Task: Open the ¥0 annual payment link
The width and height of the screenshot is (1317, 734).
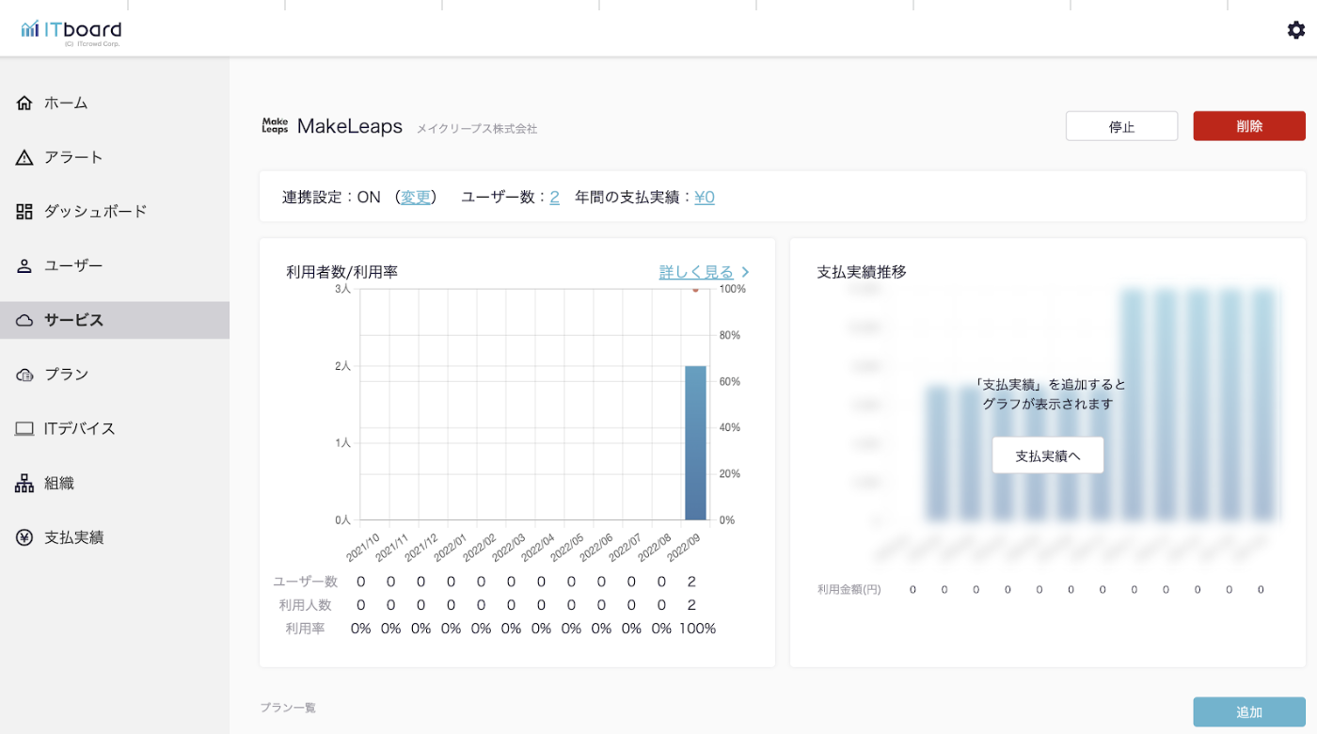Action: (x=705, y=197)
